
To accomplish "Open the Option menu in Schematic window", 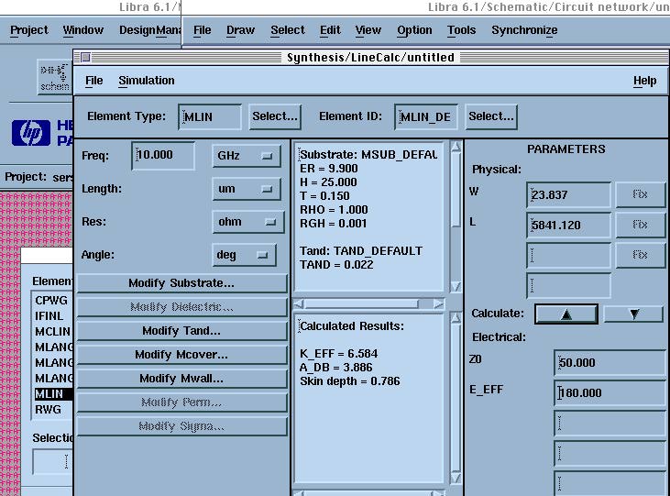I will tap(414, 30).
